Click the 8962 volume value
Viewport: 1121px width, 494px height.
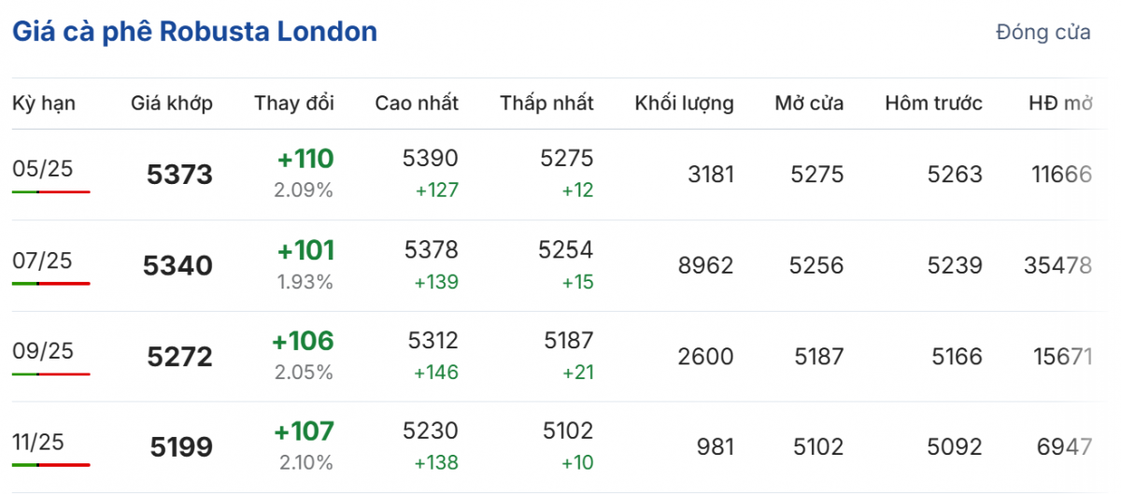click(705, 266)
